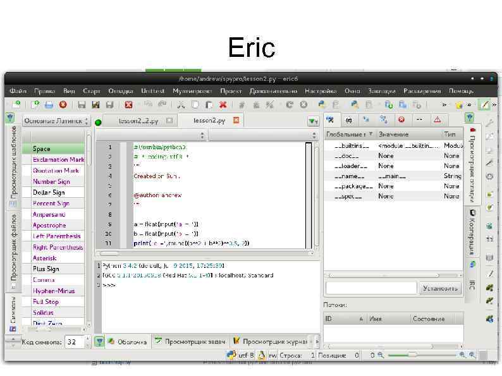Open the Настройка menu
502x376 pixels.
[321, 91]
